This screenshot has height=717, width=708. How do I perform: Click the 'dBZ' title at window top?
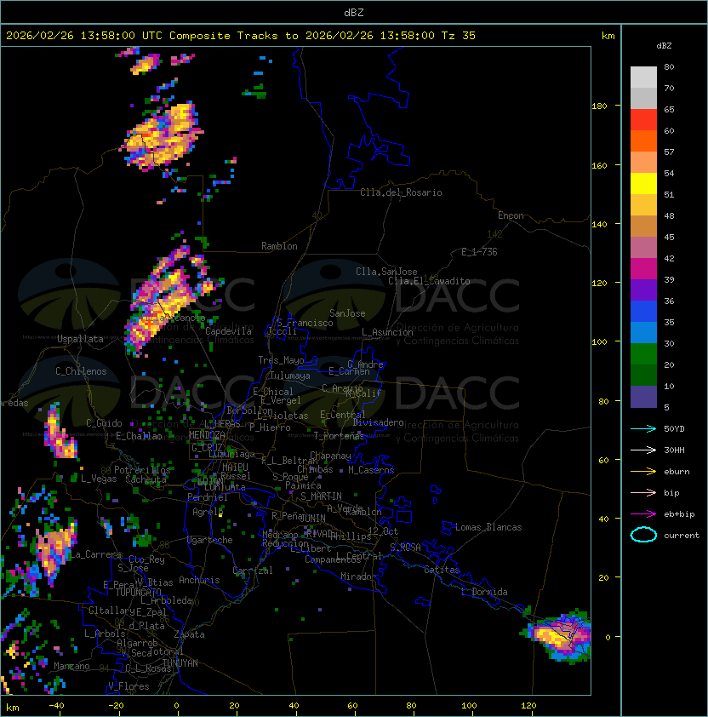(354, 12)
